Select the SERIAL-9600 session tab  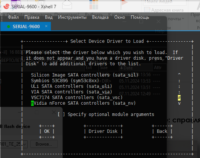click(x=25, y=27)
